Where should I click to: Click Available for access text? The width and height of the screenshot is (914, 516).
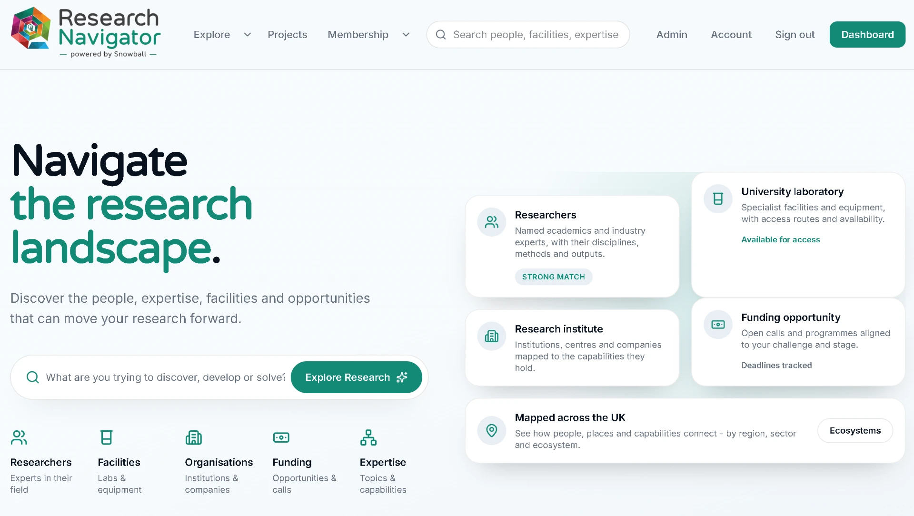point(781,240)
